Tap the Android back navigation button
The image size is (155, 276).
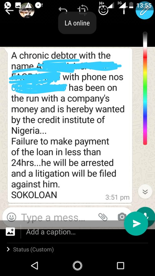[x=34, y=265]
